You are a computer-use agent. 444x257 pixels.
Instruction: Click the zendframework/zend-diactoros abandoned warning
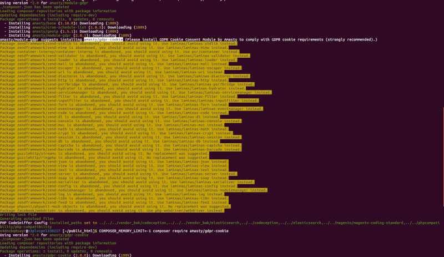coord(125,76)
